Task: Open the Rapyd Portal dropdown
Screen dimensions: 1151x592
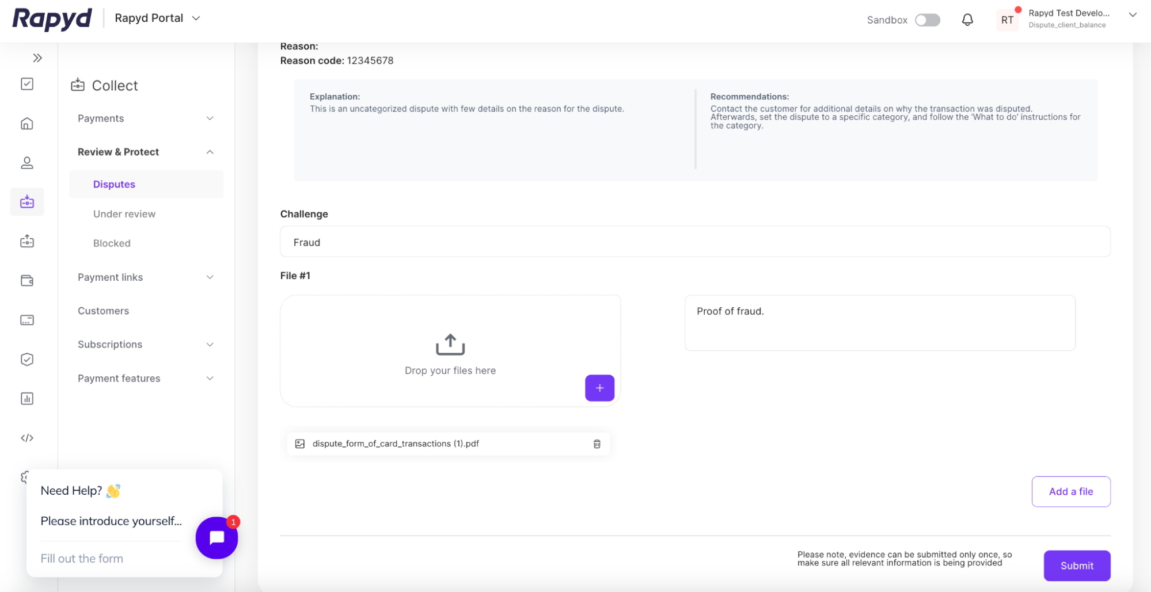Action: 157,18
